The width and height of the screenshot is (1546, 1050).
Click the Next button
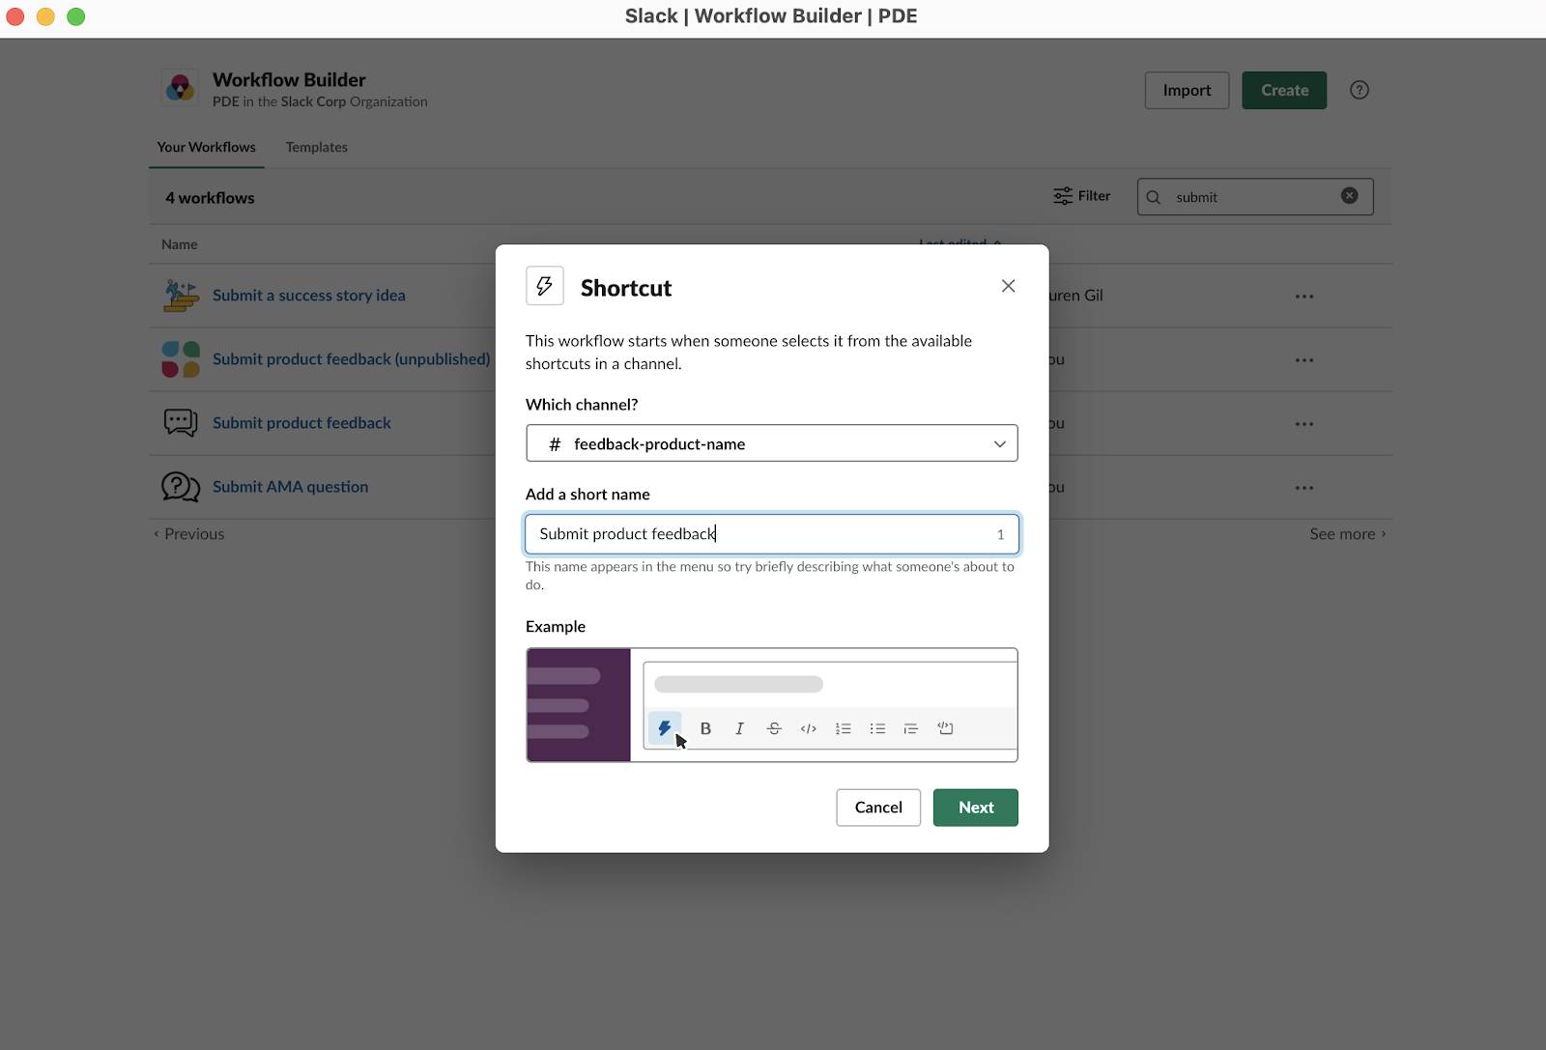976,808
